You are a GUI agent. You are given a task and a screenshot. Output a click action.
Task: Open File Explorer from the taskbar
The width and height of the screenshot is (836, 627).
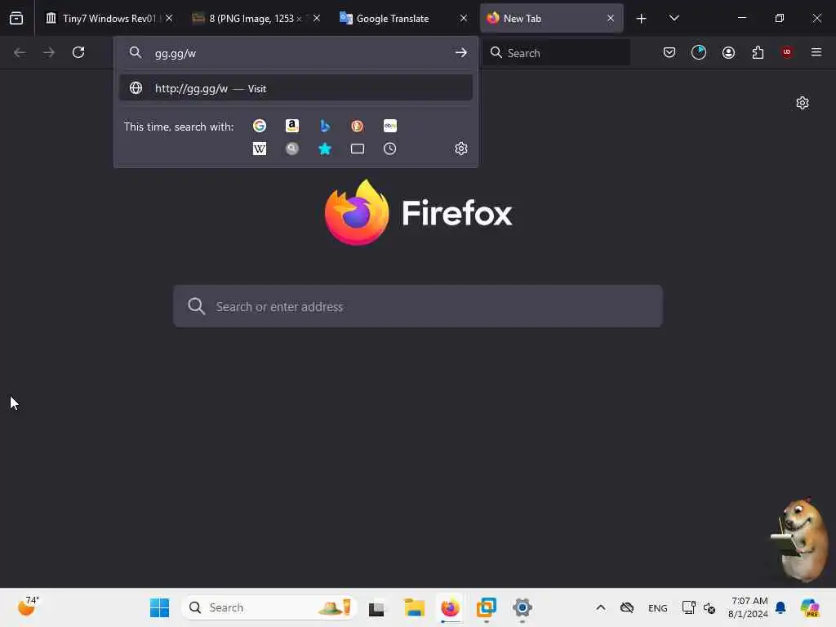[414, 607]
